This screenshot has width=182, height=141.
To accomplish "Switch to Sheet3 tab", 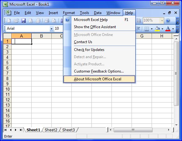I will [69, 130].
